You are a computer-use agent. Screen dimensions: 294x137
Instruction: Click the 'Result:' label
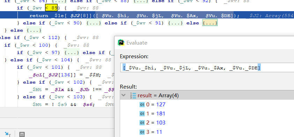128,87
